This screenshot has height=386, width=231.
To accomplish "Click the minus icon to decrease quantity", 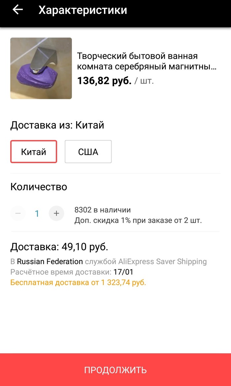I will tap(18, 214).
